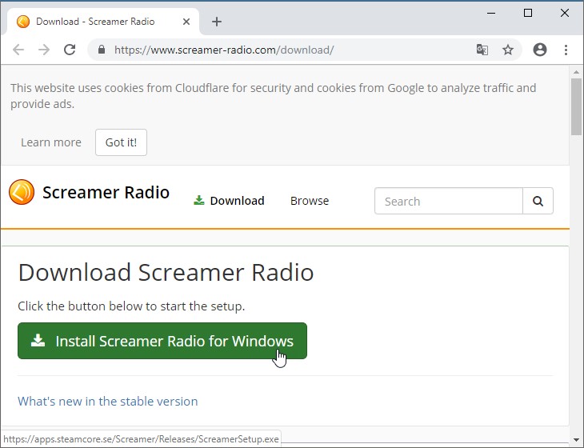The image size is (584, 448).
Task: Open the Chrome profile account icon
Action: pos(540,50)
